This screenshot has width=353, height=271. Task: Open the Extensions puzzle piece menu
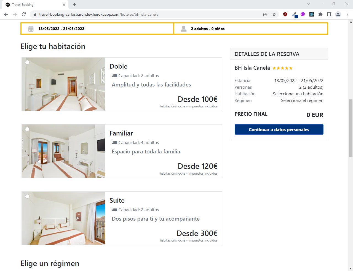320,14
